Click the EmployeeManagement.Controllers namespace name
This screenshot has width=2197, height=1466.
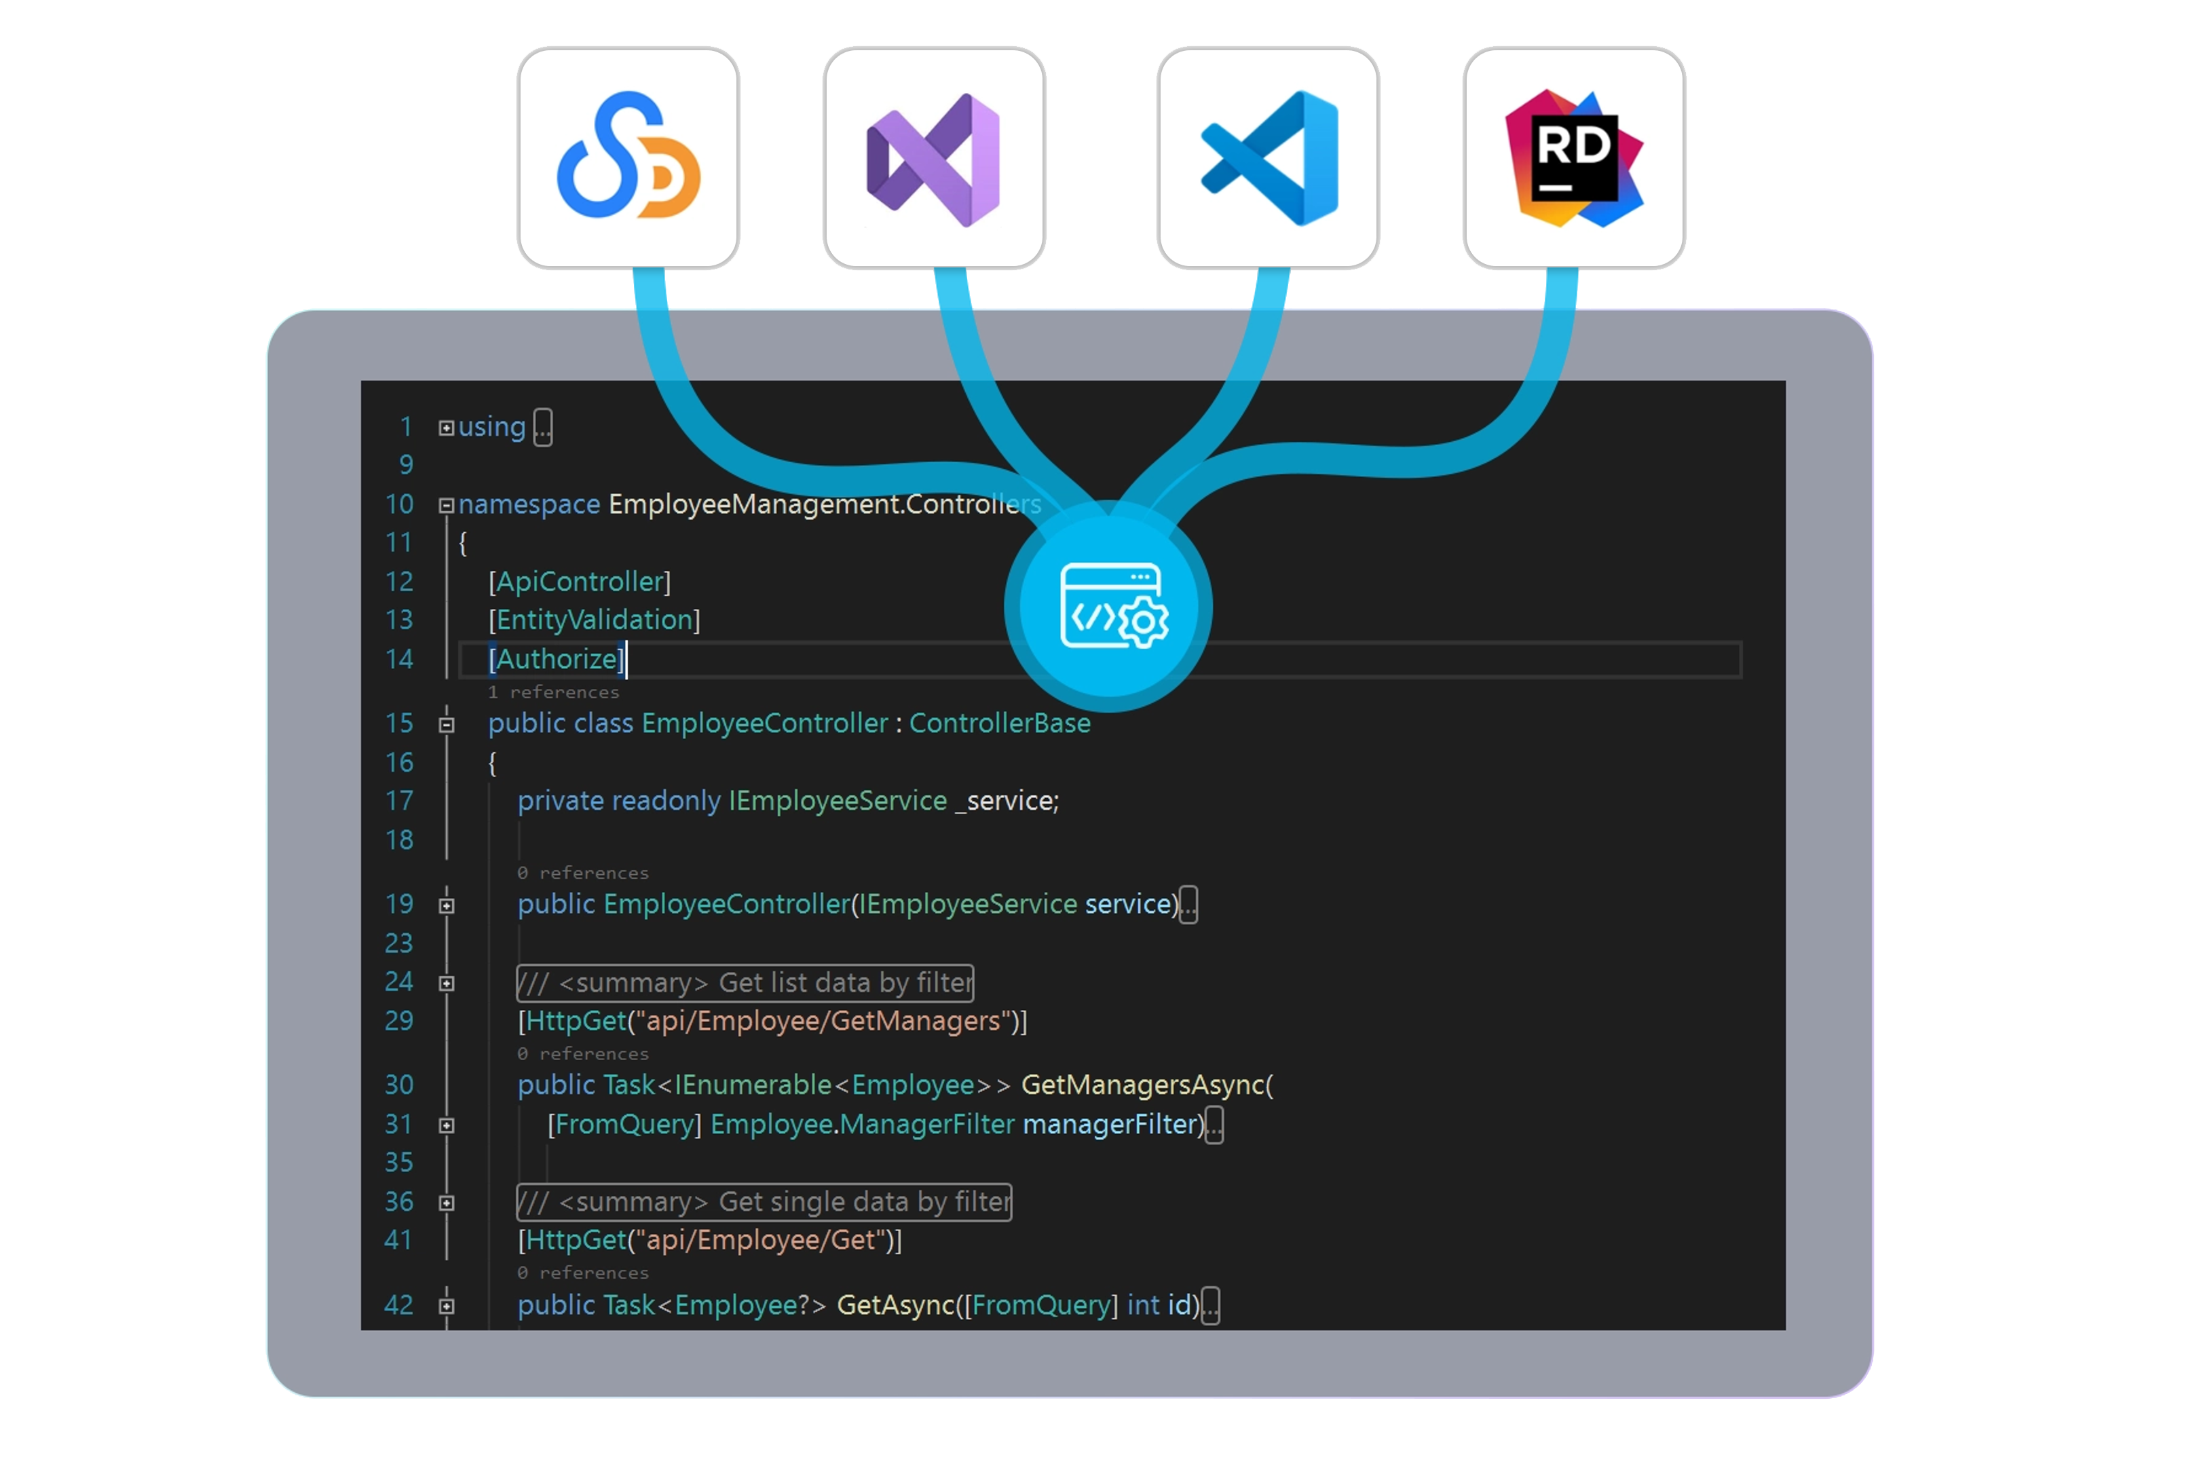tap(825, 505)
